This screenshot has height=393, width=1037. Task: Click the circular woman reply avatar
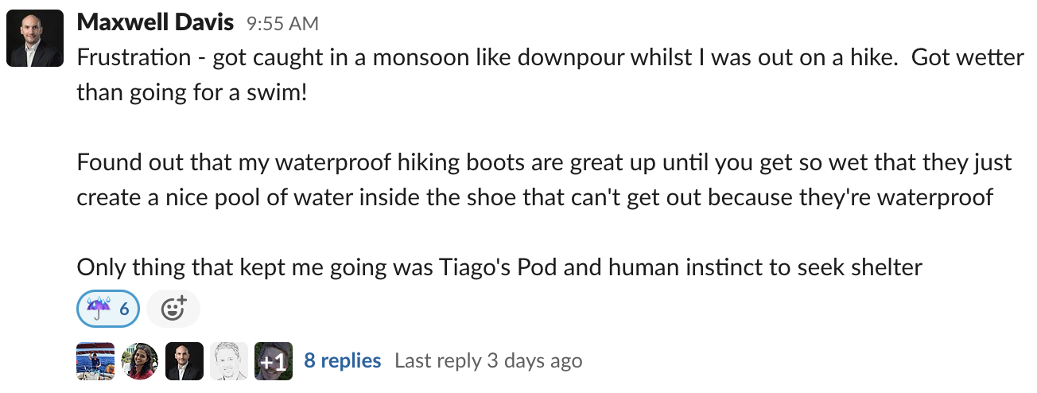point(140,361)
